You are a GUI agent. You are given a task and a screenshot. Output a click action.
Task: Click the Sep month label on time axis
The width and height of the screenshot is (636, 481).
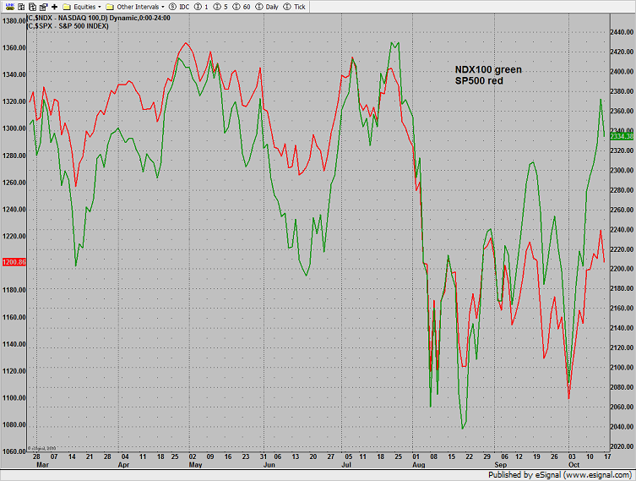tap(501, 465)
